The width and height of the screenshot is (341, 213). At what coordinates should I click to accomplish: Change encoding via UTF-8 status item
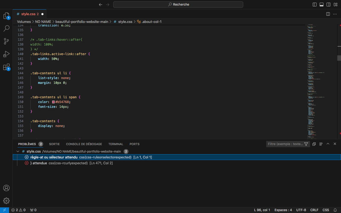(x=301, y=210)
